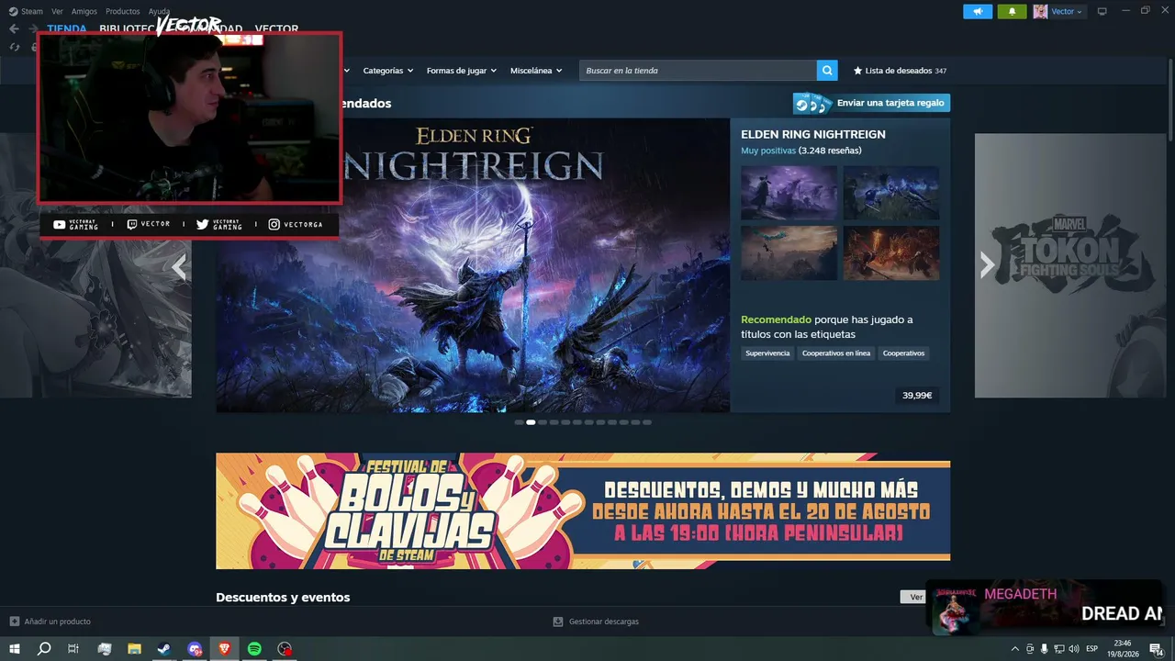Screen dimensions: 1175x661
Task: Open Lista de deseados wishlist
Action: click(900, 71)
